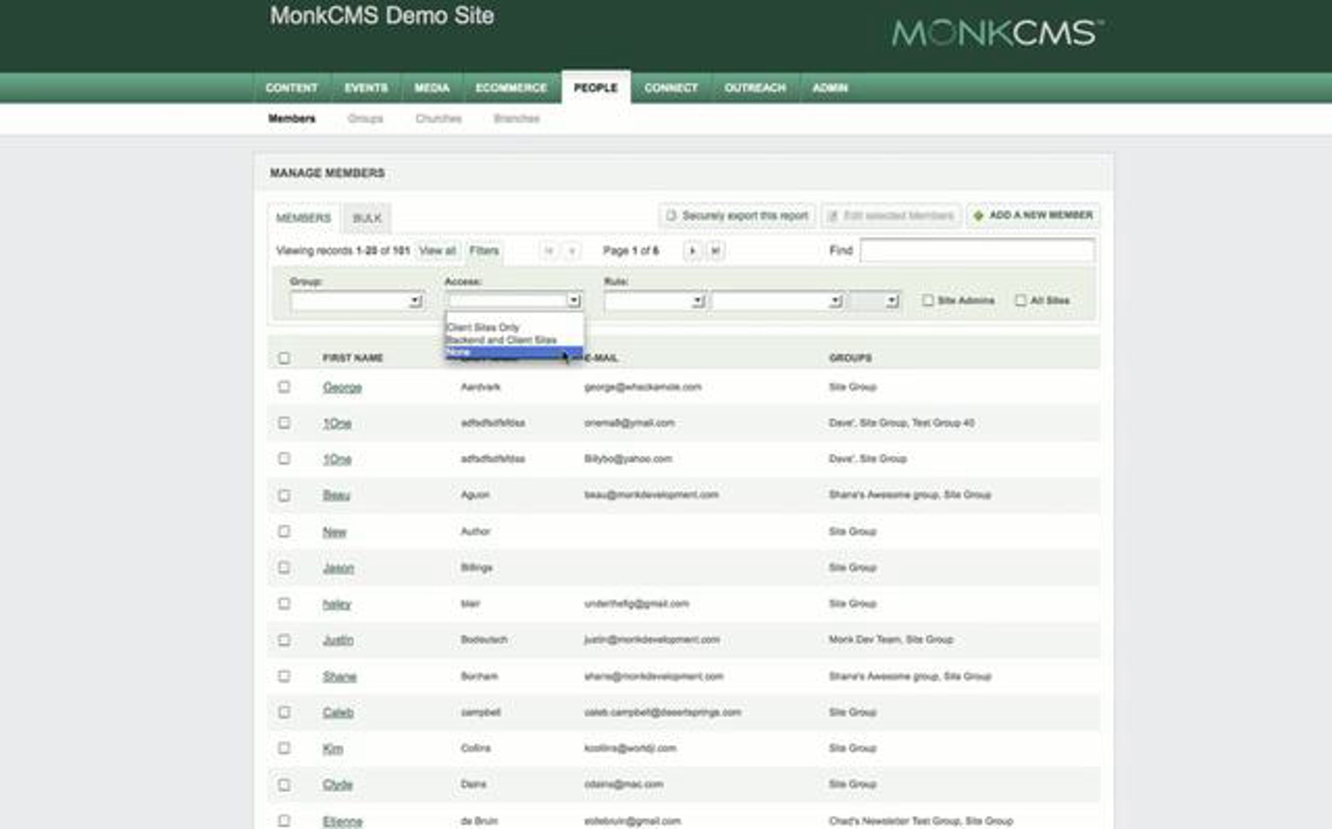Click Add a New Member button

point(1034,215)
